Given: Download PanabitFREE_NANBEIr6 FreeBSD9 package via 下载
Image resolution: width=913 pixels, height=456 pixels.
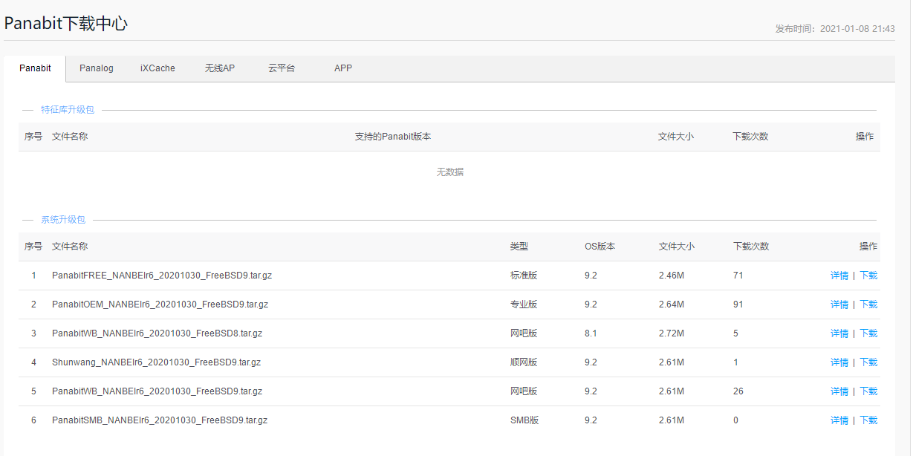Looking at the screenshot, I should (868, 276).
